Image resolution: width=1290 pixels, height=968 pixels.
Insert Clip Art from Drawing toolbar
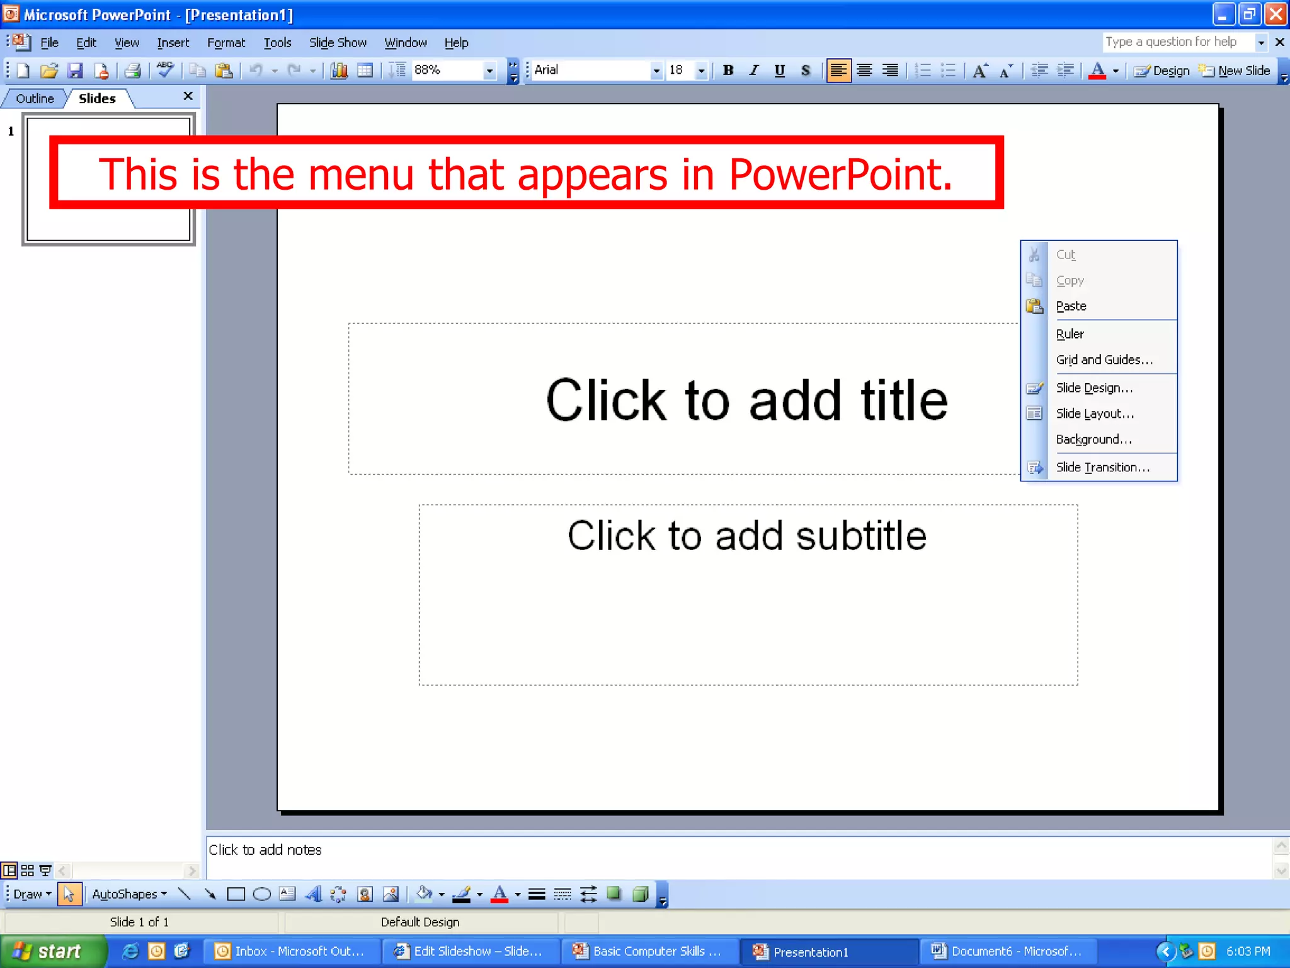(365, 894)
